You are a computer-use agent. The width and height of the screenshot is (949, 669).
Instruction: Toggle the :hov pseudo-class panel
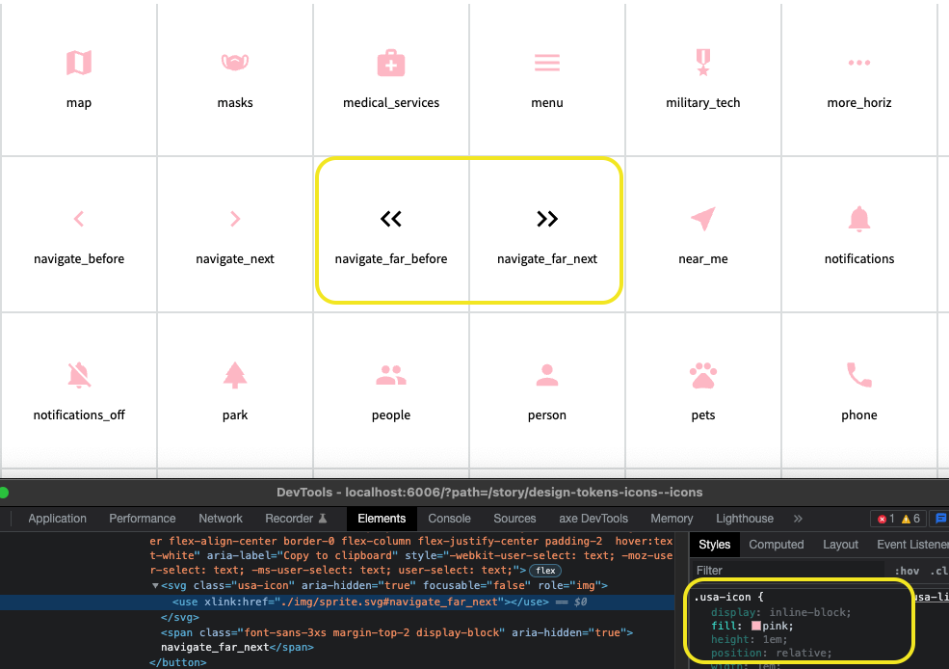coord(906,571)
